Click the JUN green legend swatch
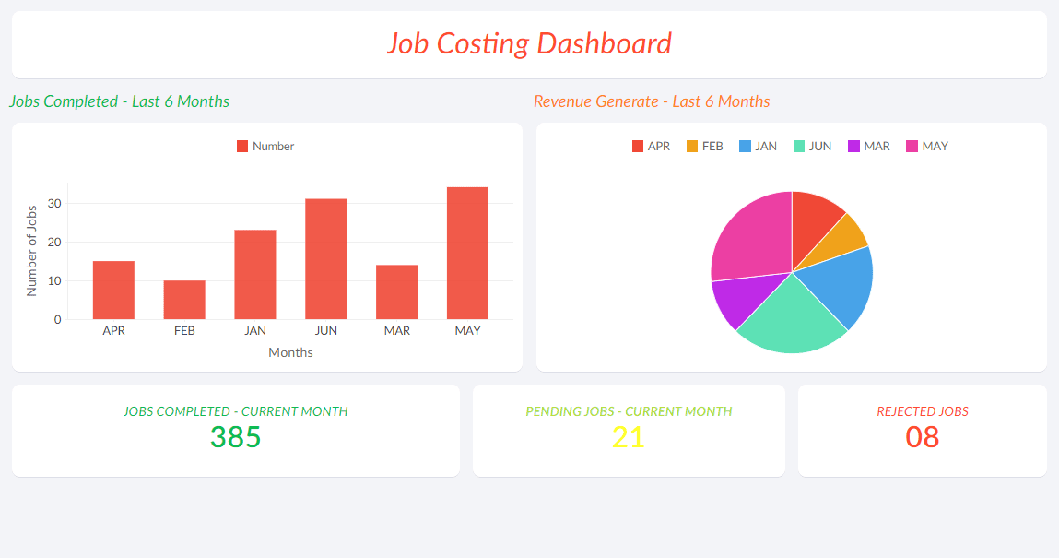Screen dimensions: 1059x558 799,147
